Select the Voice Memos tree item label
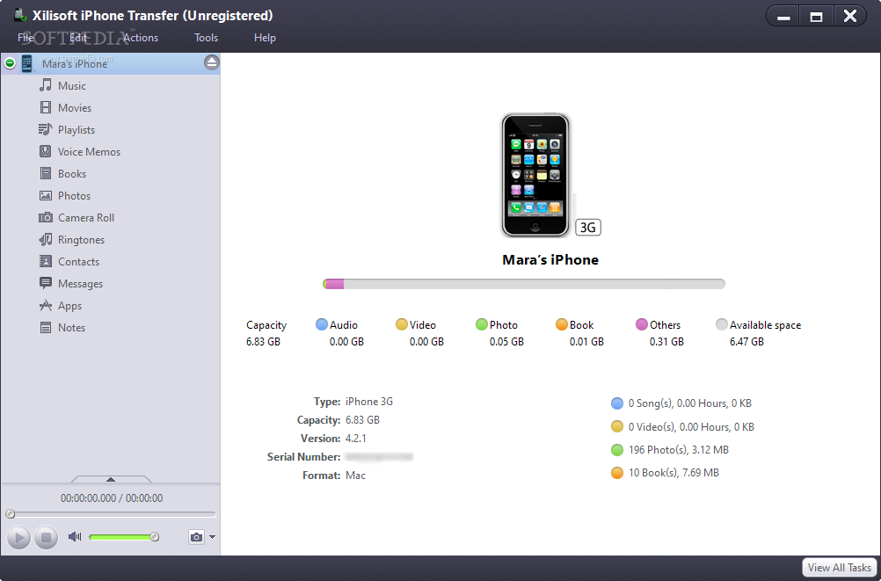Screen dimensions: 881x581 coord(89,152)
